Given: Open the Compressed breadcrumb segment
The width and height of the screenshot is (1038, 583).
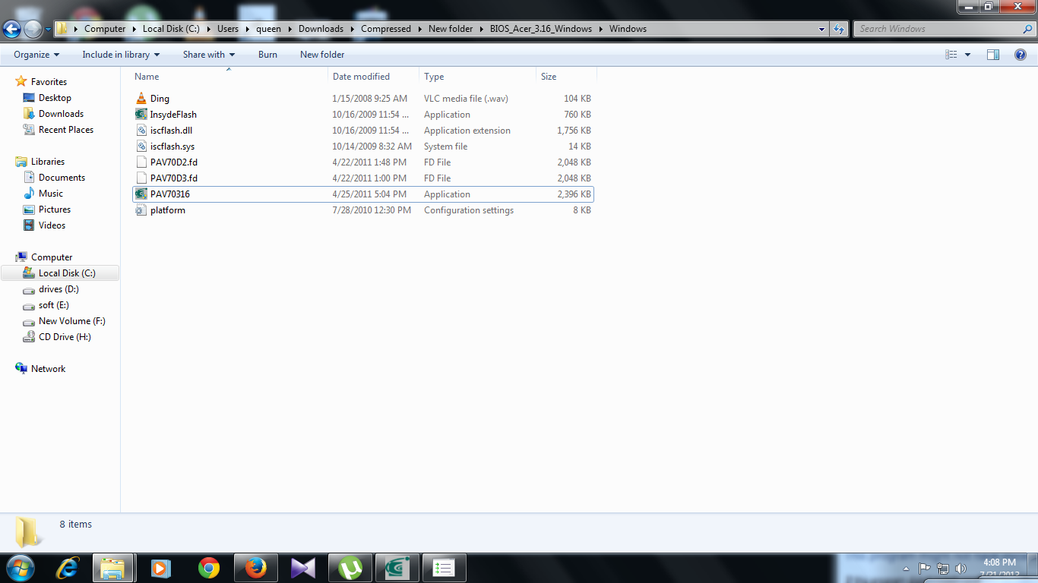Looking at the screenshot, I should click(x=386, y=29).
